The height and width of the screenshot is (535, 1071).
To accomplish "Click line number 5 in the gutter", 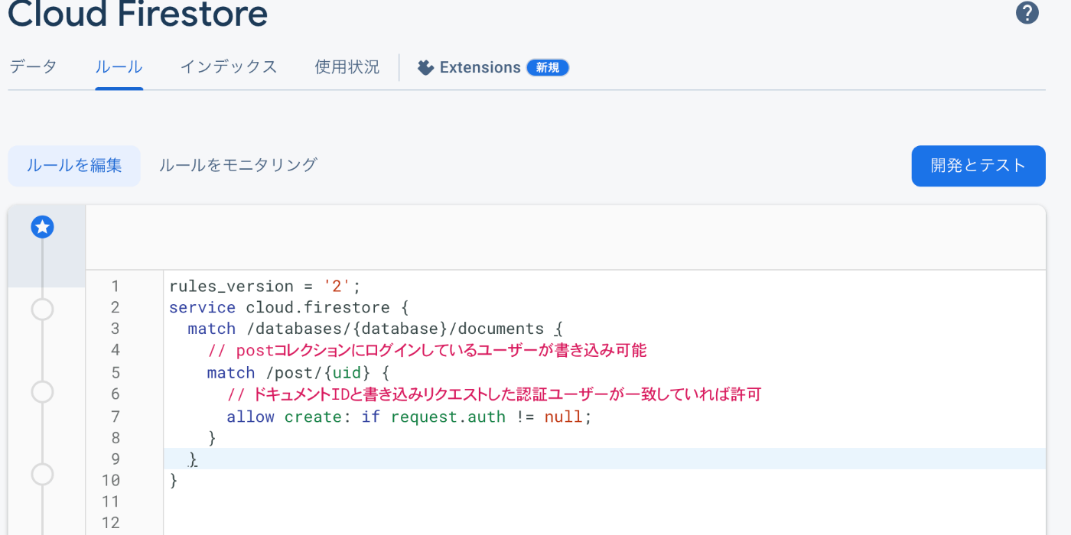I will pyautogui.click(x=116, y=373).
